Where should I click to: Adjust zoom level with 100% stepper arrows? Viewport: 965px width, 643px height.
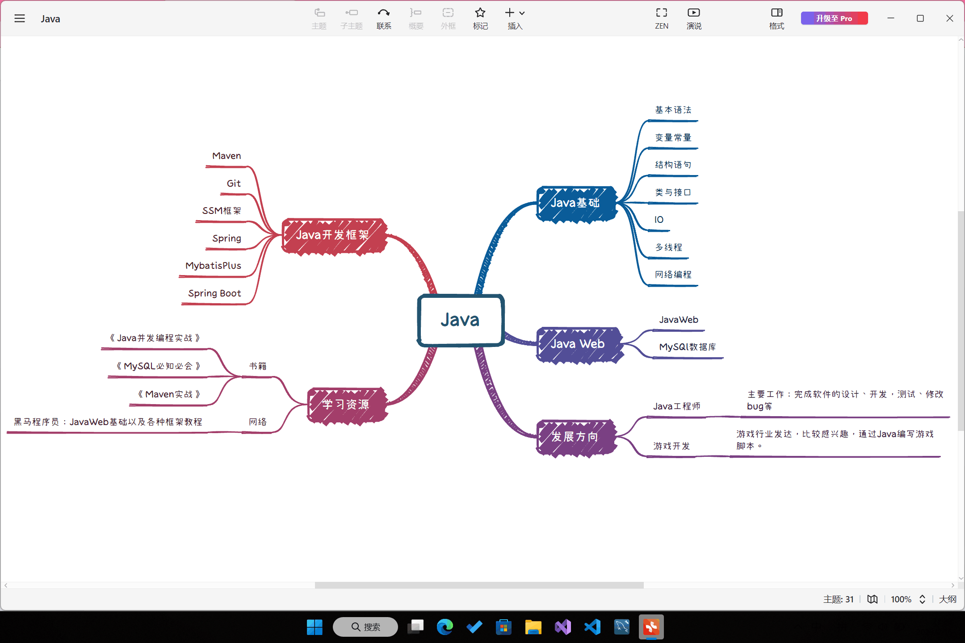click(x=922, y=599)
